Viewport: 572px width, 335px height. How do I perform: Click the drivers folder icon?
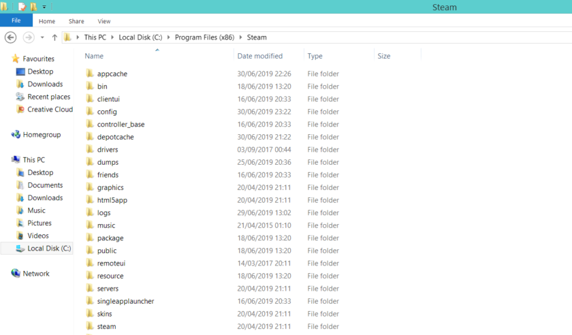(90, 149)
